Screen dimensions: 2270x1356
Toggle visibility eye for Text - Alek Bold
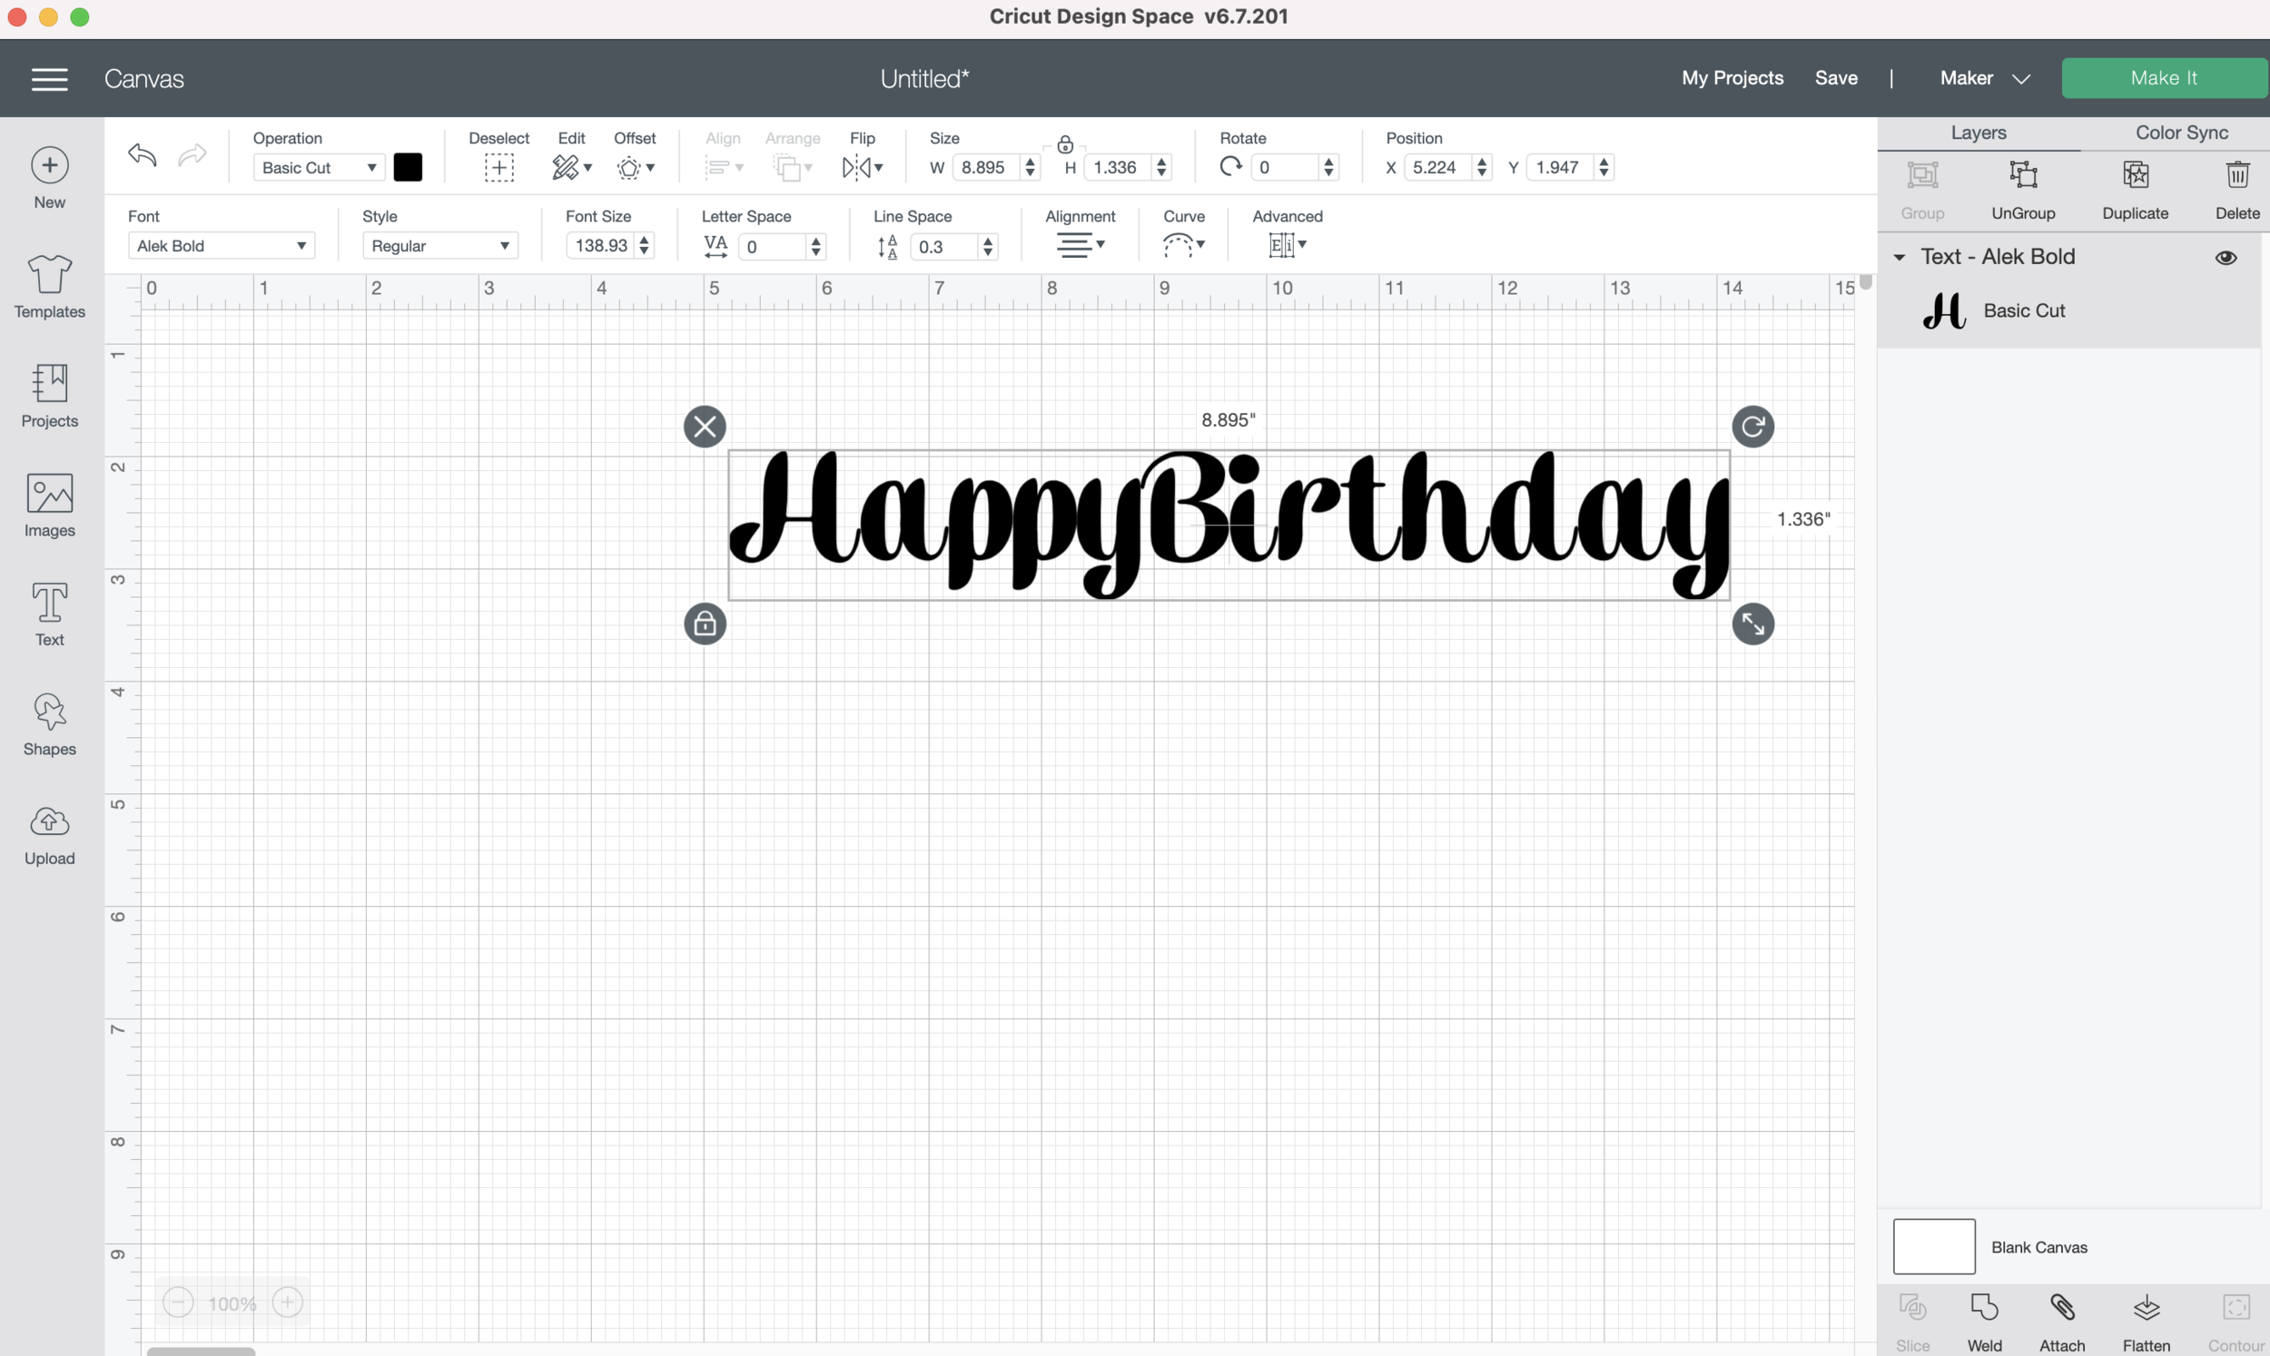(2226, 258)
